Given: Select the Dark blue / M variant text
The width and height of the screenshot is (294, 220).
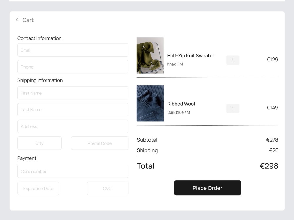Looking at the screenshot, I should 178,112.
